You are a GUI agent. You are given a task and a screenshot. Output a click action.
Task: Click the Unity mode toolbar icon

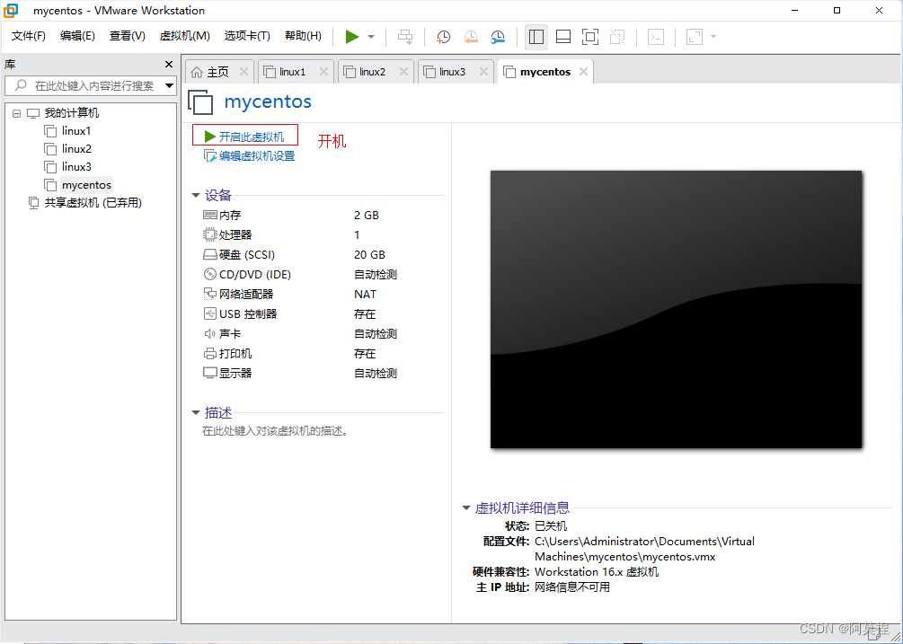(617, 37)
